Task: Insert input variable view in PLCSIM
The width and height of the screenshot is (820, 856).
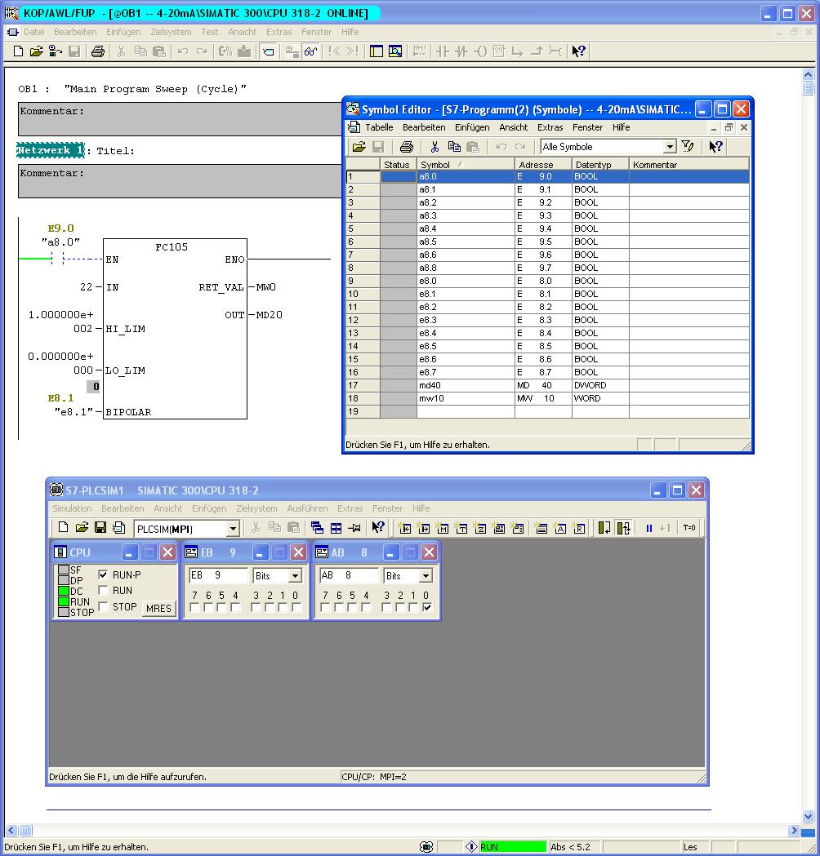Action: click(405, 528)
